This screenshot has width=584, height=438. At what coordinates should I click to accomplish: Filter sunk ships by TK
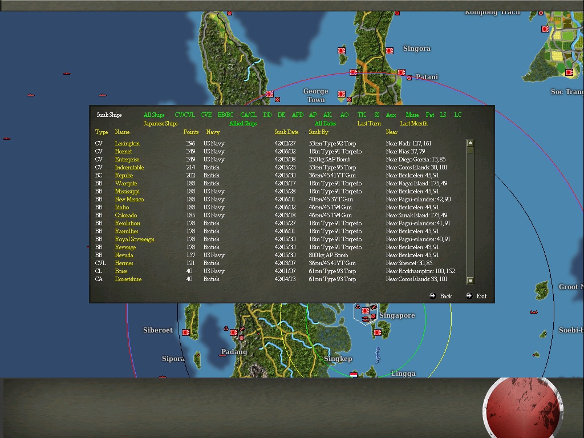tap(362, 115)
